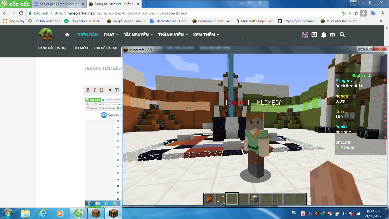Open the Premium Plugins bookmark
This screenshot has height=219, width=389.
[212, 21]
